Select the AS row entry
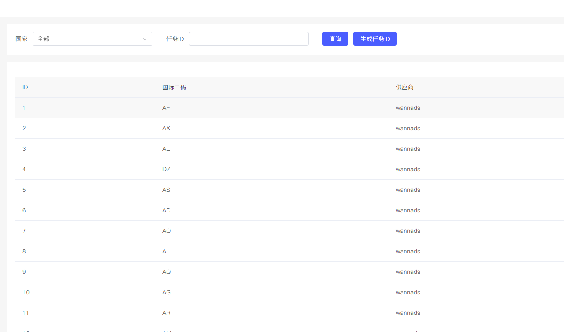 [x=166, y=190]
